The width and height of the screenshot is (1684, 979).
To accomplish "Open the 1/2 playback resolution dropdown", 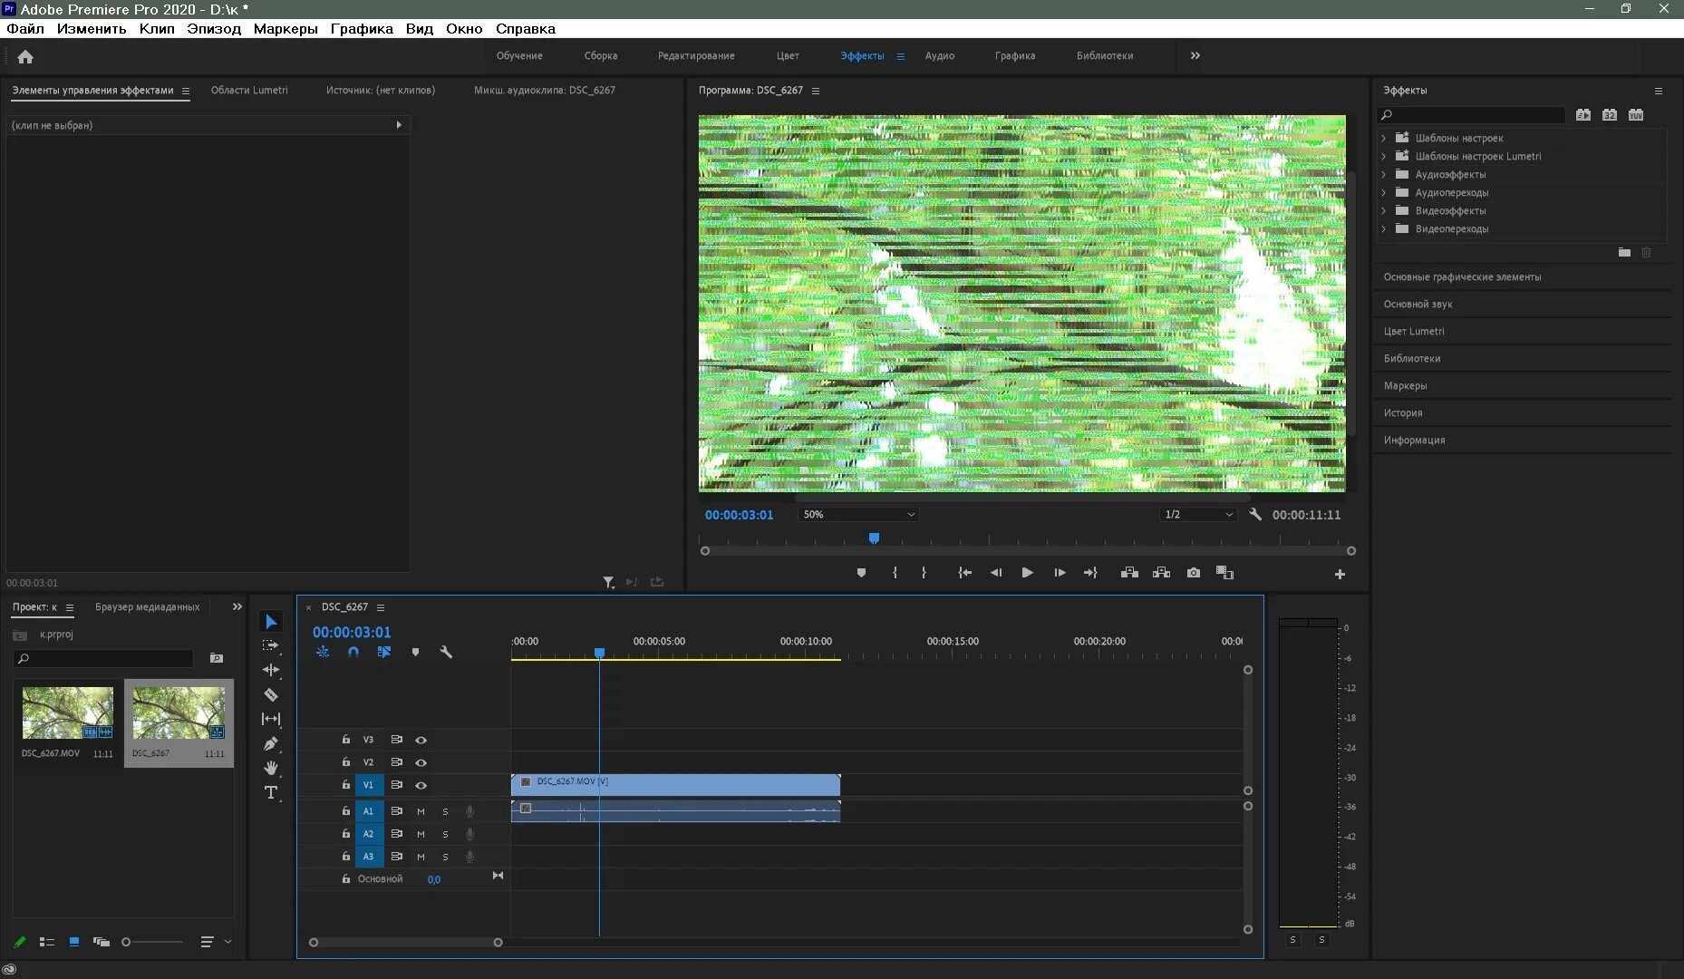I will pos(1198,515).
